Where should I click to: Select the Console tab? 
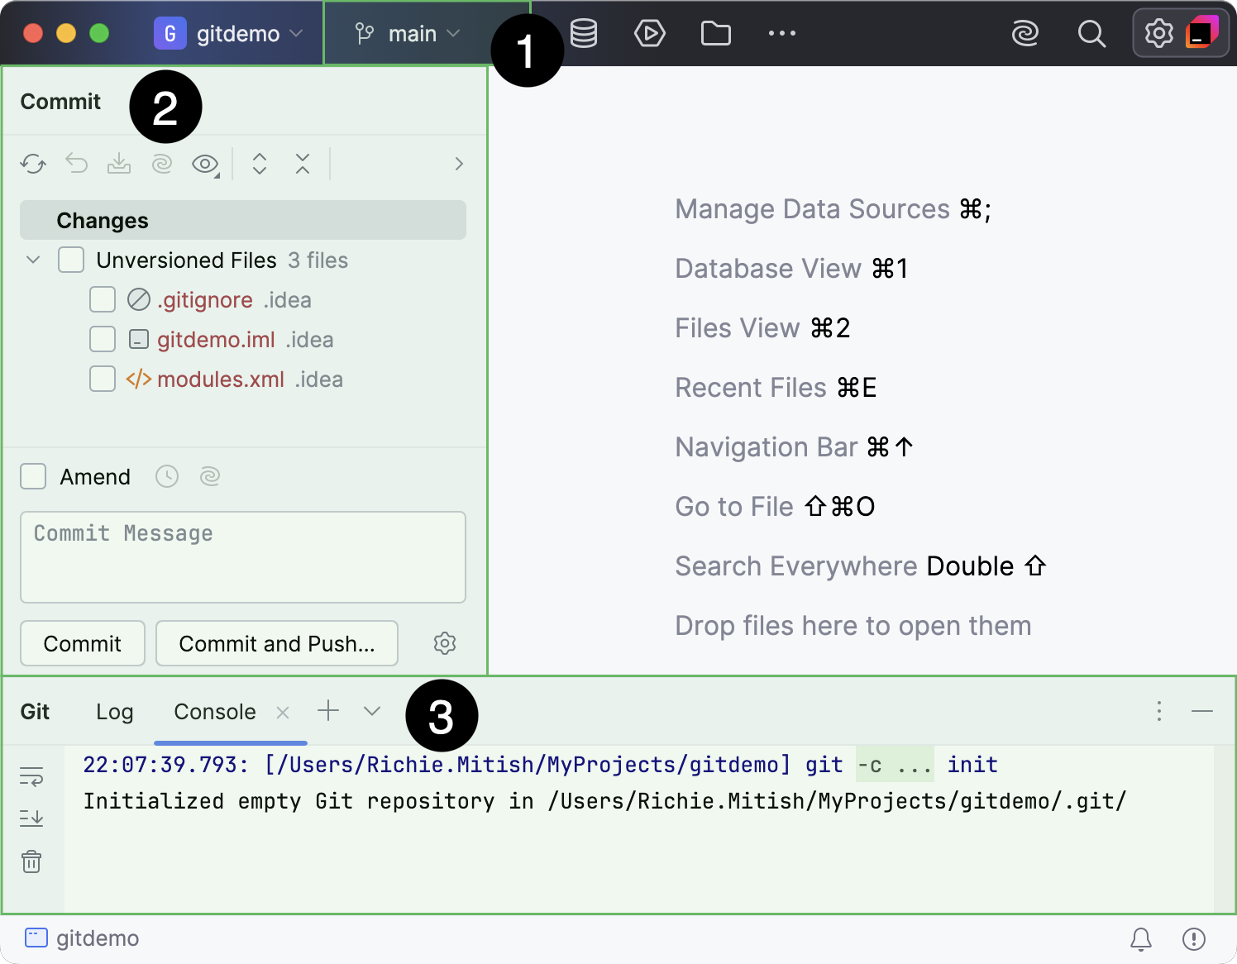213,711
